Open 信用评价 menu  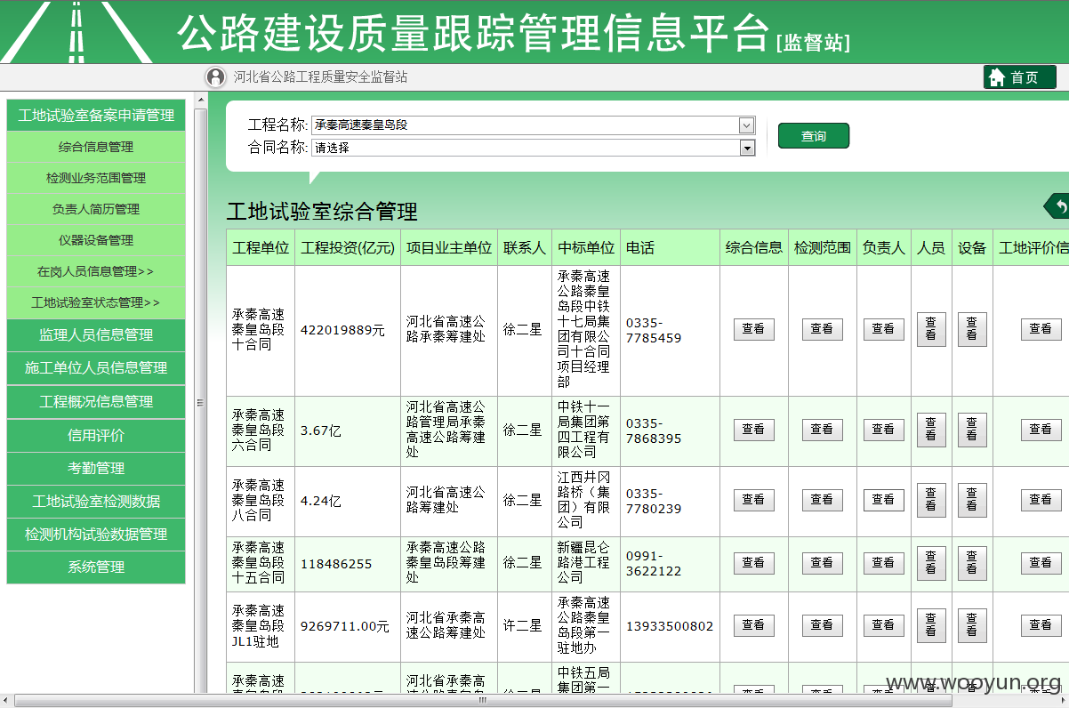coord(96,435)
